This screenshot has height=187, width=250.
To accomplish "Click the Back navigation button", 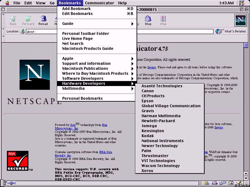I will click(13, 21).
